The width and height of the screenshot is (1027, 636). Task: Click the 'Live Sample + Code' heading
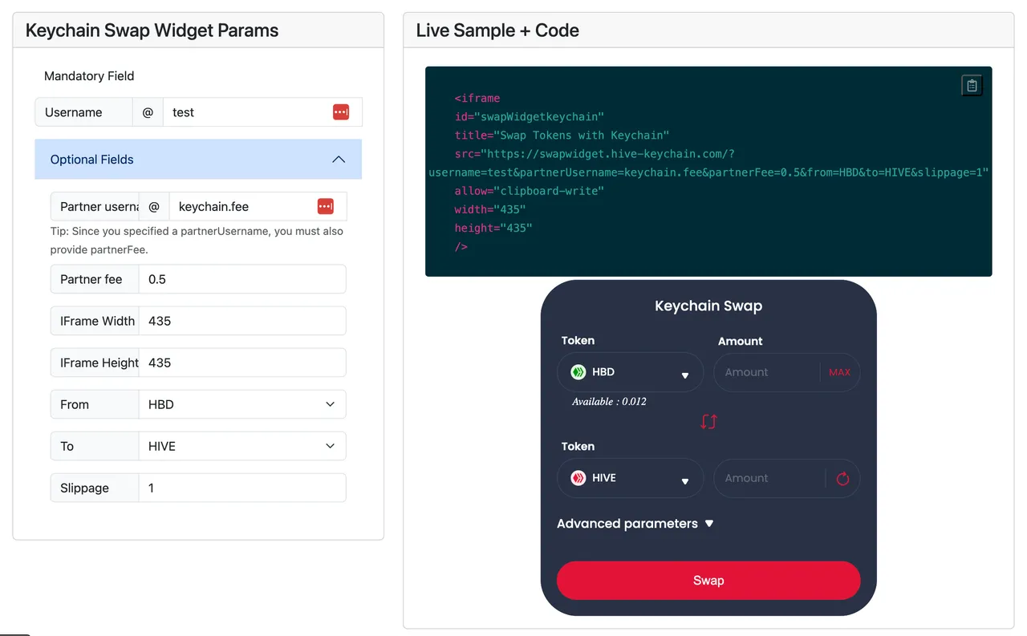(497, 30)
